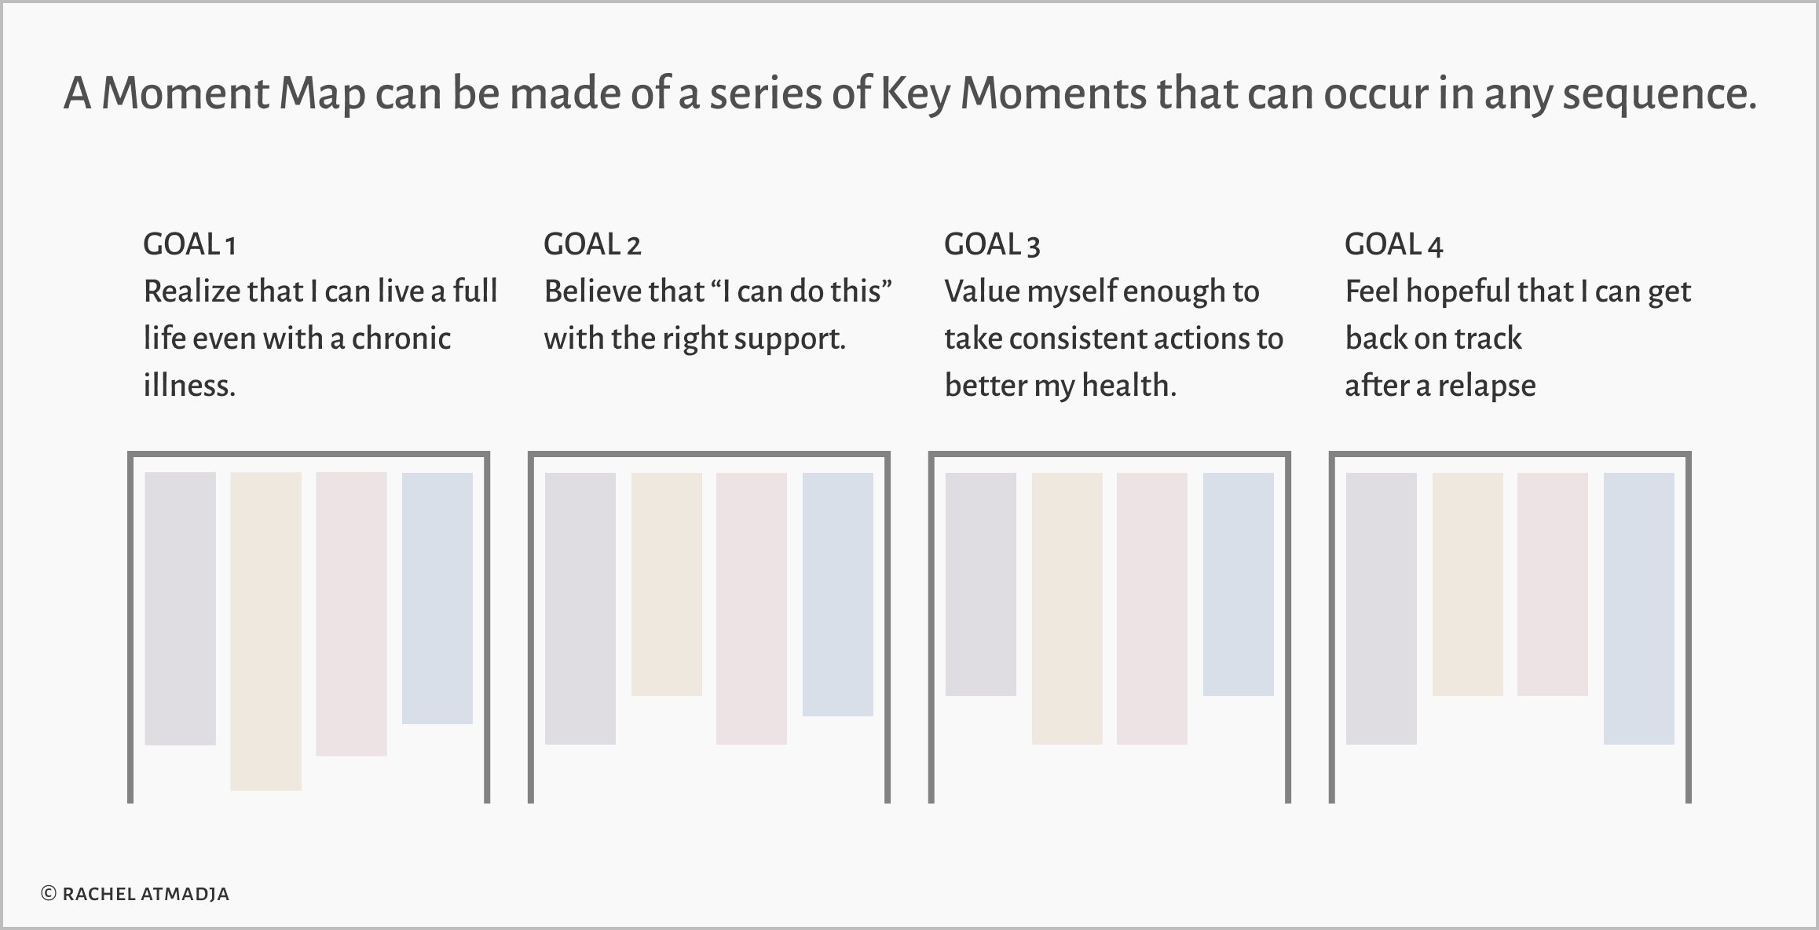
Task: Choose the tall gray bar under Goal 4
Action: point(1381,608)
